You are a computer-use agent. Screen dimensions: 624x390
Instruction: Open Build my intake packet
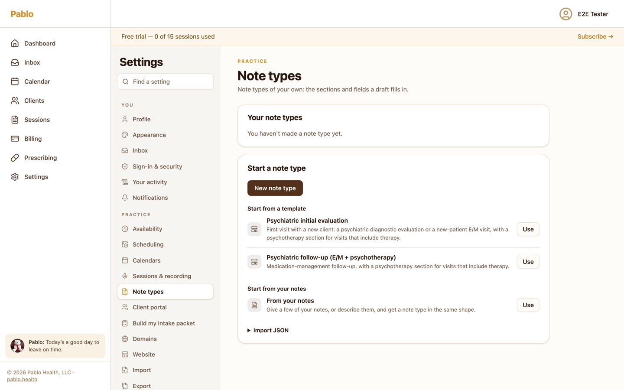165,323
